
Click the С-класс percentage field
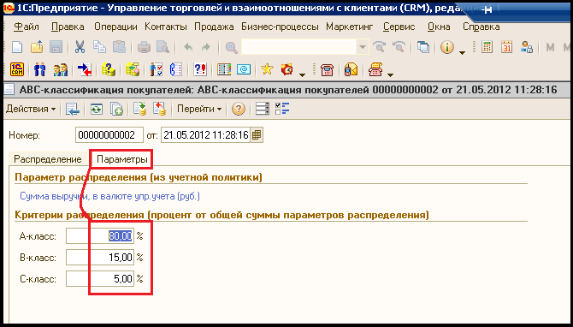pyautogui.click(x=100, y=279)
